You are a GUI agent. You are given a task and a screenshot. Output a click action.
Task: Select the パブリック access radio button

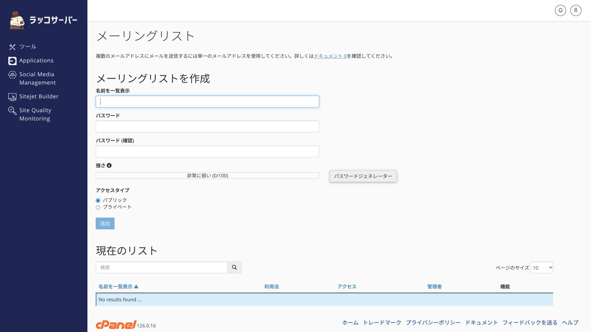(x=98, y=200)
